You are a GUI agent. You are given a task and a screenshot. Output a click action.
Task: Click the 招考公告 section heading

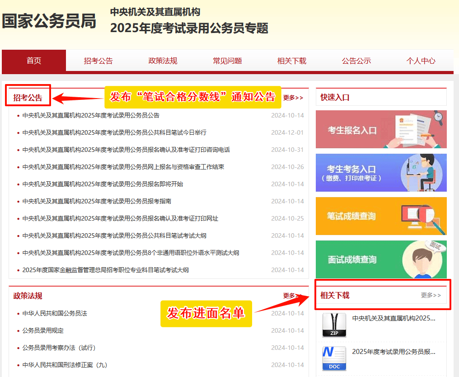pos(28,98)
